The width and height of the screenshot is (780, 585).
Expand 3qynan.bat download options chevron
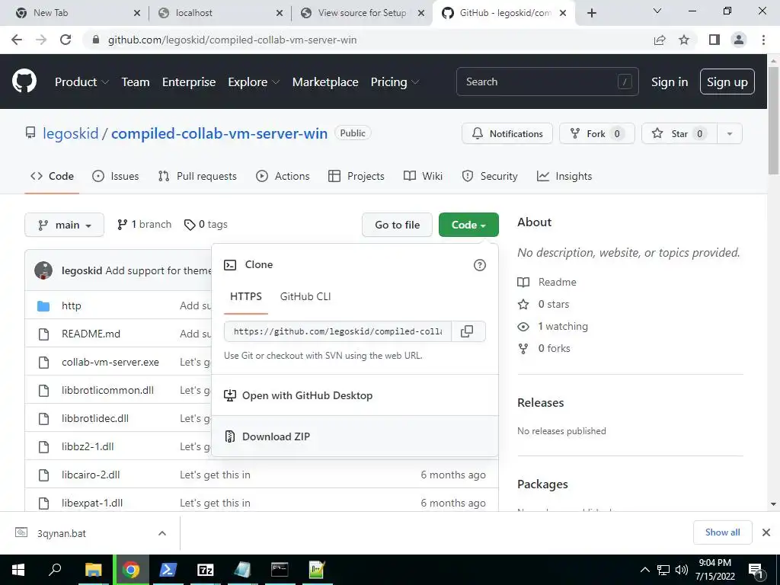[x=162, y=533]
